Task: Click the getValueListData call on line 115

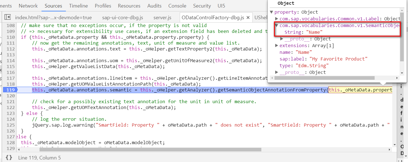Action: click(x=98, y=66)
